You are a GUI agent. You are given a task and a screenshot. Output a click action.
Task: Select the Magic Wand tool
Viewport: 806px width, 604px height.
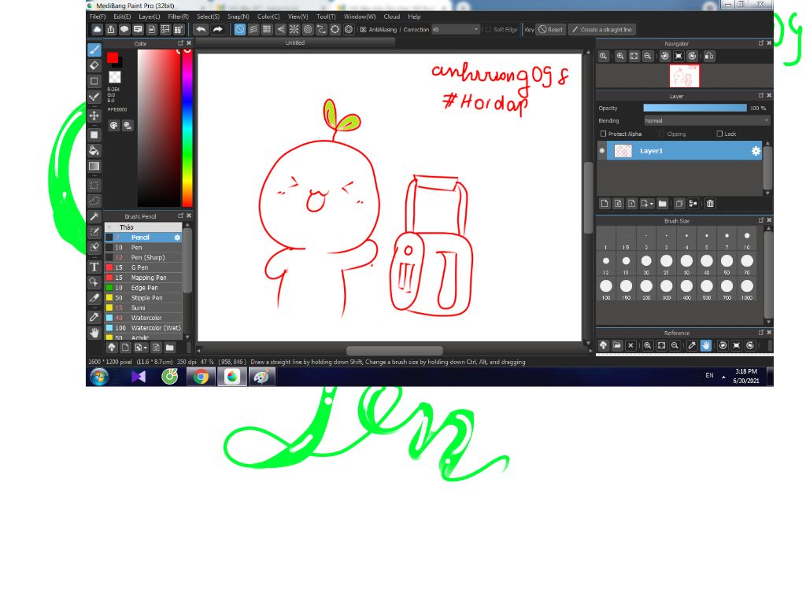[94, 216]
